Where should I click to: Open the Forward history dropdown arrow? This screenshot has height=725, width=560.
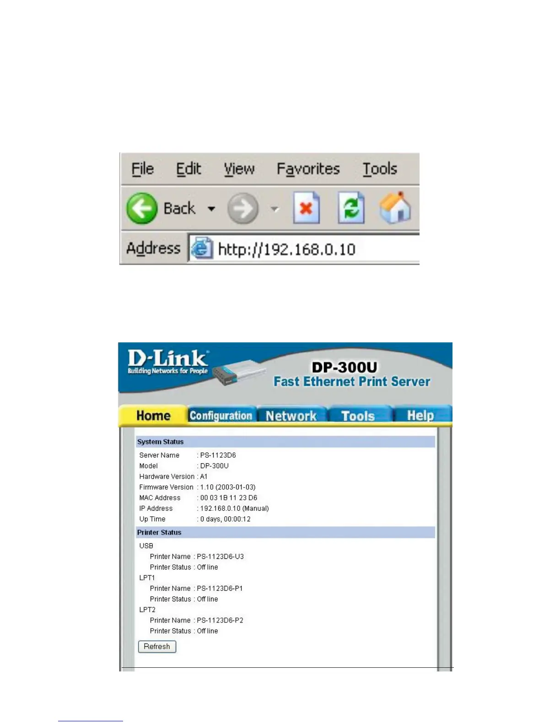point(275,209)
